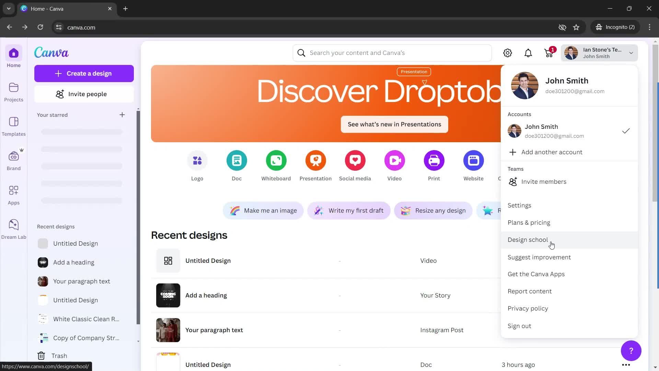Open the Brand kit sidebar item
This screenshot has height=371, width=659.
pos(14,161)
